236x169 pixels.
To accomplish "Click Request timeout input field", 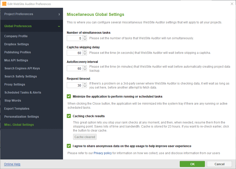I will (x=75, y=85).
